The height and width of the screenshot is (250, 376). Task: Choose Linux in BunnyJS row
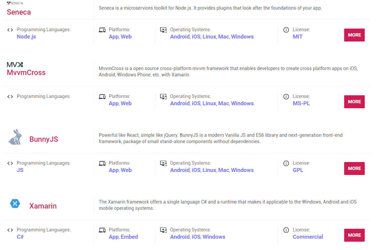click(x=209, y=170)
